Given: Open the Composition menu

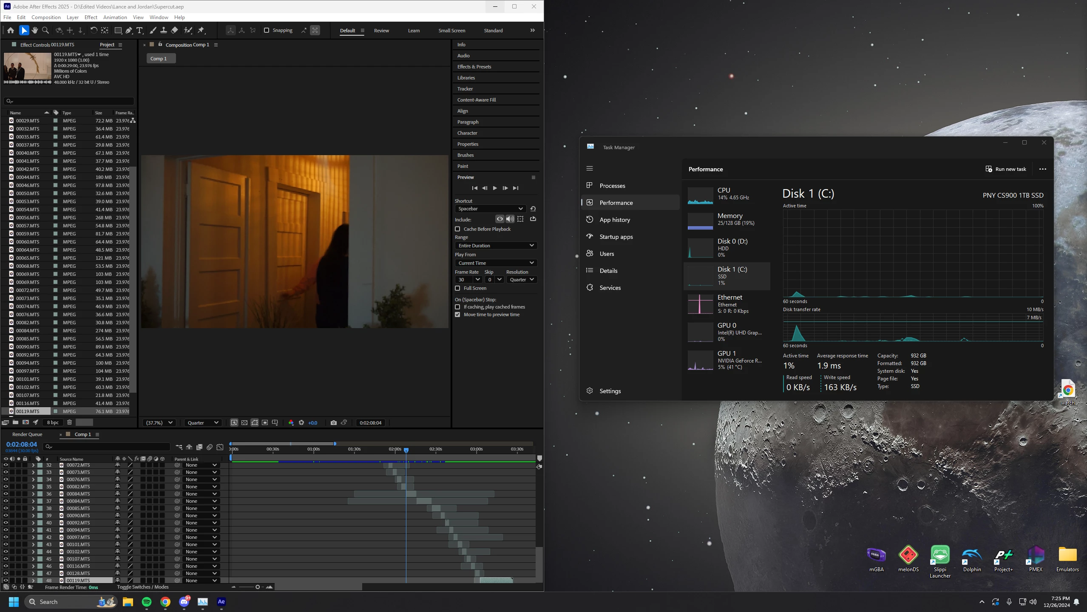Looking at the screenshot, I should tap(46, 17).
